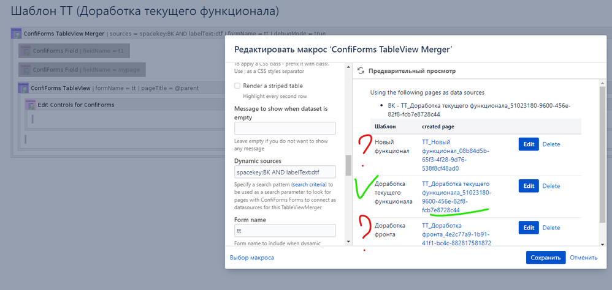Click the Шаблон column header
This screenshot has width=612, height=290.
(385, 127)
